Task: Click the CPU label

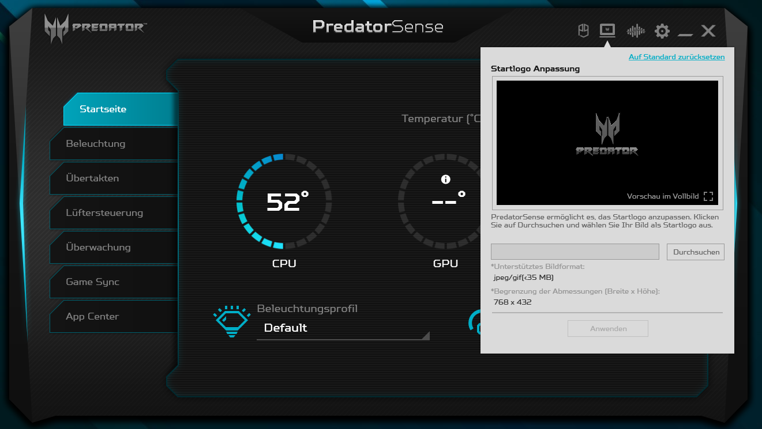Action: [284, 264]
